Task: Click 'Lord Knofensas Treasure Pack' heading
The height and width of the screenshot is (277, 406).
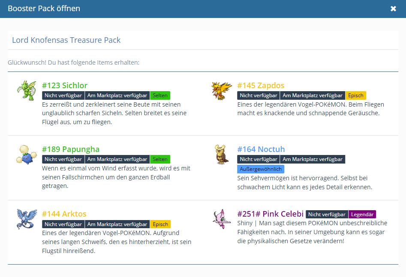Action: (x=66, y=40)
